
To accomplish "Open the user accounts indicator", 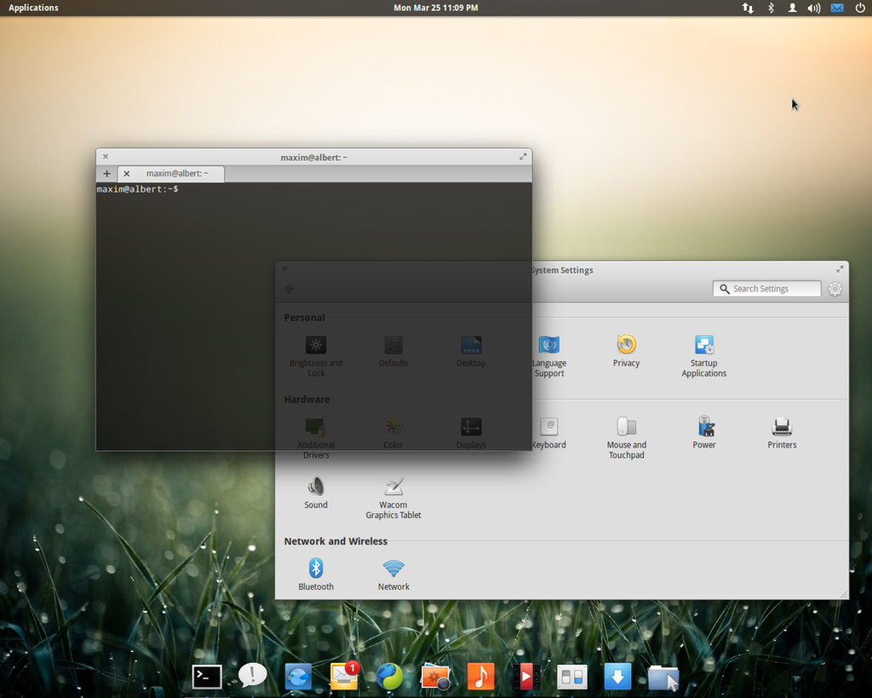I will pos(793,8).
